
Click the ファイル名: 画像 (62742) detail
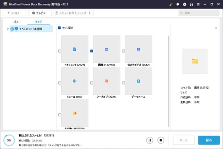(195, 88)
